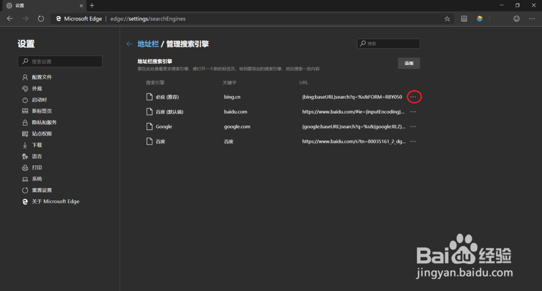Click the page icon beside Google

tap(149, 127)
